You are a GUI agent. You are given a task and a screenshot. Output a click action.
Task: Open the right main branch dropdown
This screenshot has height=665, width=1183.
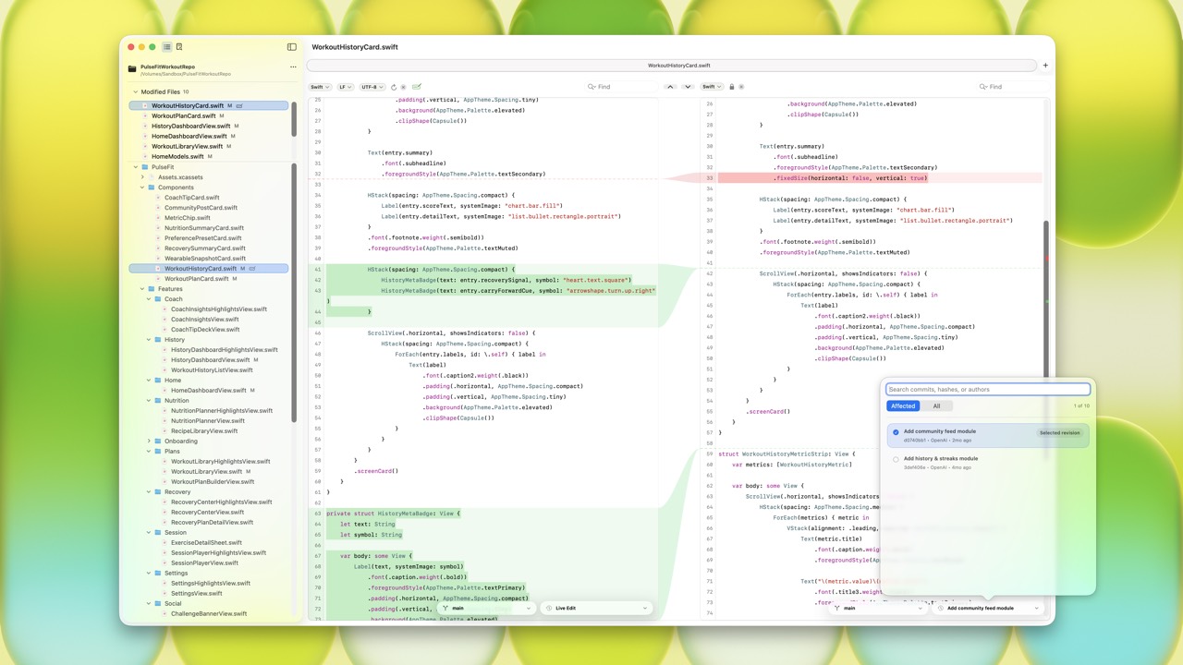coord(878,609)
